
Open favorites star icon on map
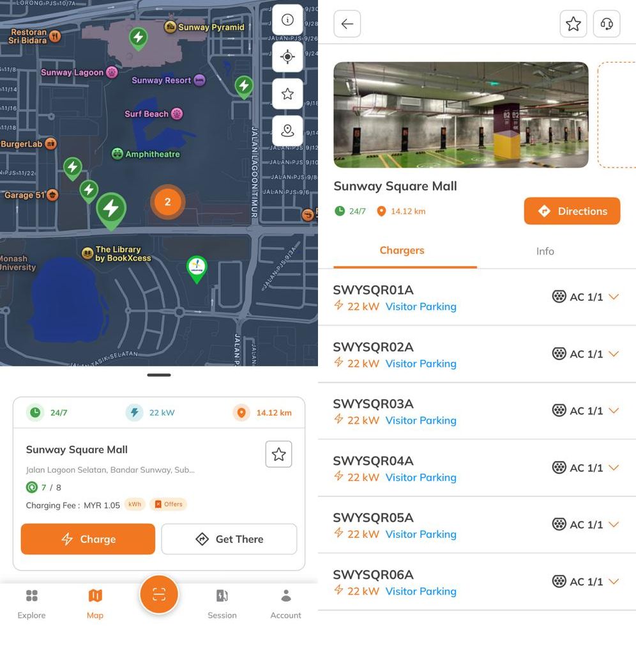coord(287,94)
